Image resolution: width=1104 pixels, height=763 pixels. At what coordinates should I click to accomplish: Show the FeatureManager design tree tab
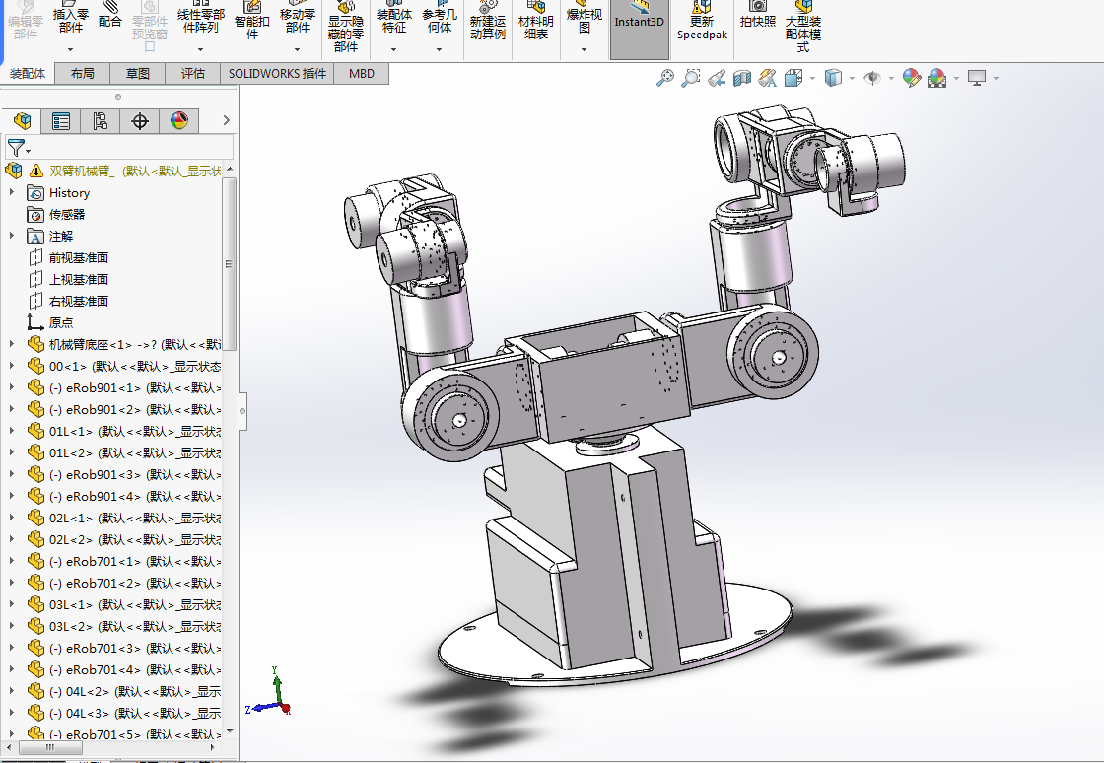click(x=22, y=121)
